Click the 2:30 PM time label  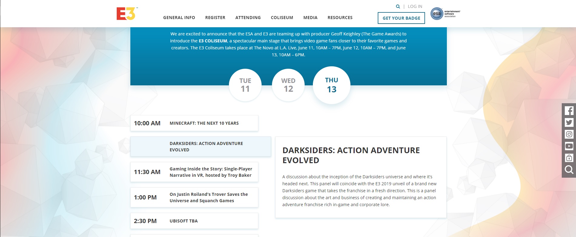pos(145,221)
